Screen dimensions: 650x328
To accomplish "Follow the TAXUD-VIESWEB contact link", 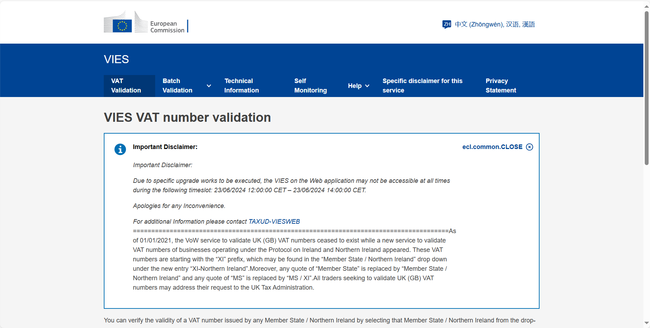I will click(x=274, y=222).
